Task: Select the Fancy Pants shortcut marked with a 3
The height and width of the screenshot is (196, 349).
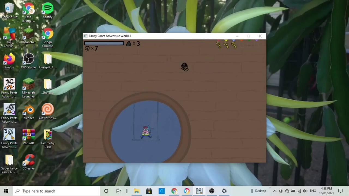Action: (x=9, y=139)
